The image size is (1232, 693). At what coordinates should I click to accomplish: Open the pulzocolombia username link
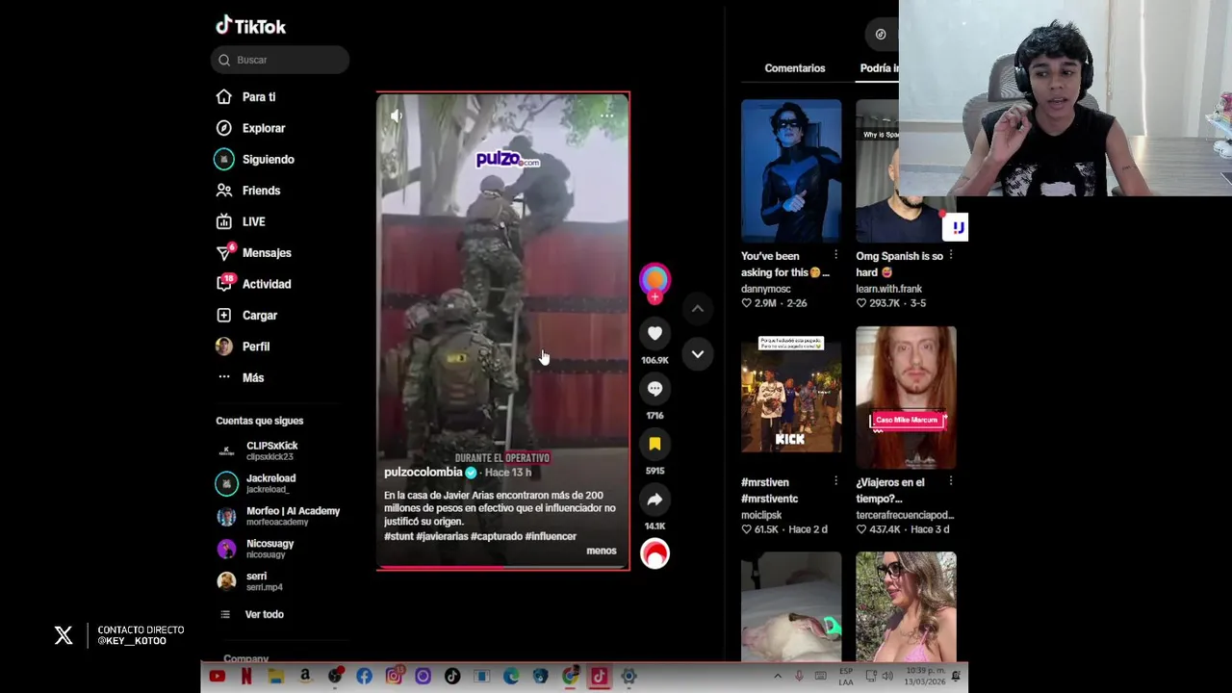click(423, 473)
